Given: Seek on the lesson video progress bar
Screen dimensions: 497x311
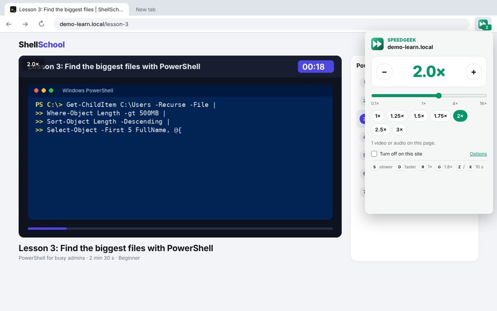Looking at the screenshot, I should [x=180, y=229].
